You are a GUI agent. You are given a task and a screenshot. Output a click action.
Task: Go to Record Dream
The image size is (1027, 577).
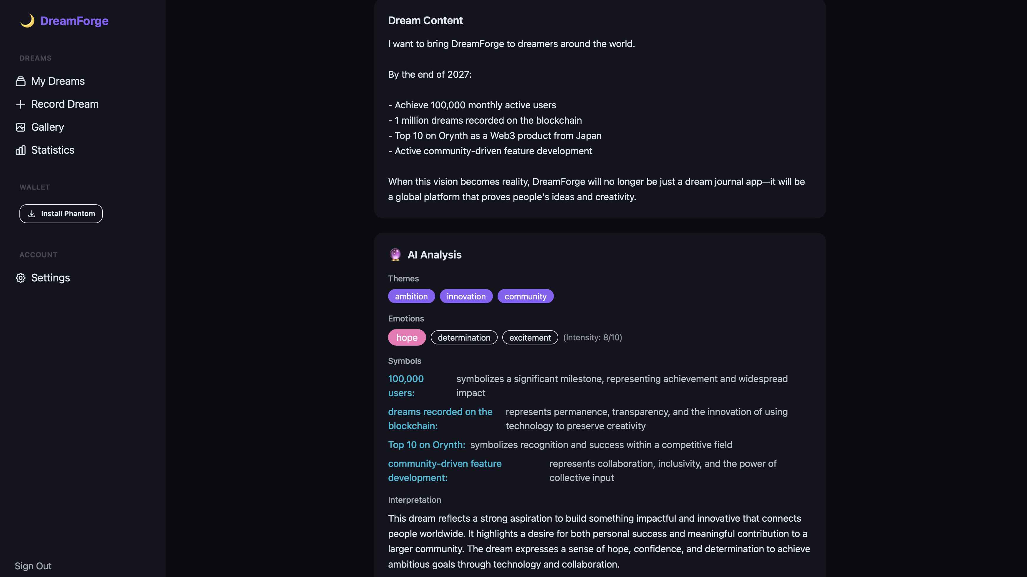coord(64,105)
